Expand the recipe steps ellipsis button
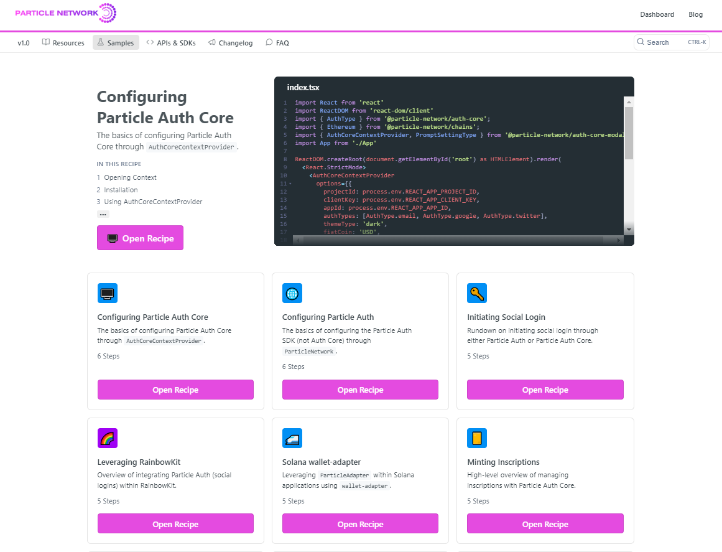 coord(103,214)
